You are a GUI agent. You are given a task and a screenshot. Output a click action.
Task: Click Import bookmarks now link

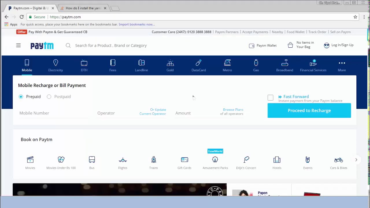(x=137, y=24)
